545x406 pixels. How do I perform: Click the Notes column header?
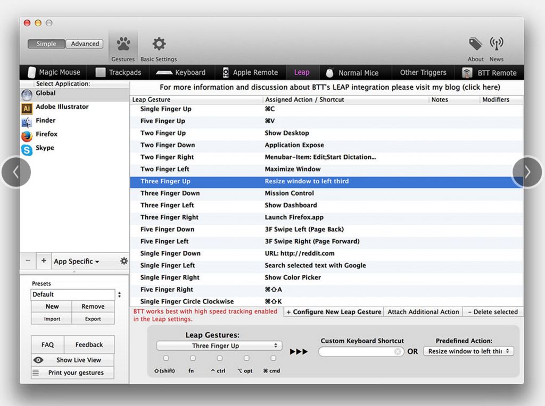pos(455,99)
